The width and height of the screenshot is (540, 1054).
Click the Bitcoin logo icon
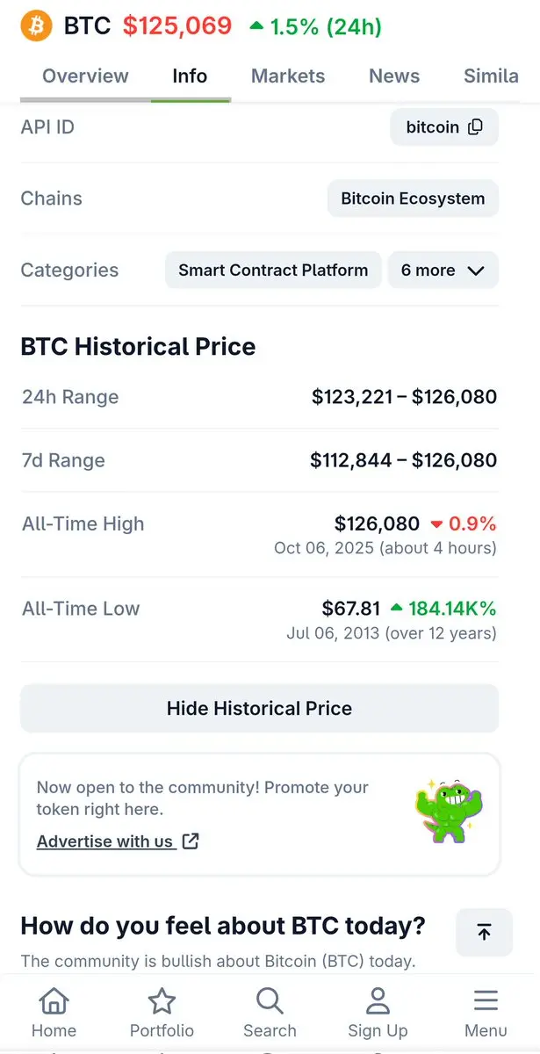(37, 25)
